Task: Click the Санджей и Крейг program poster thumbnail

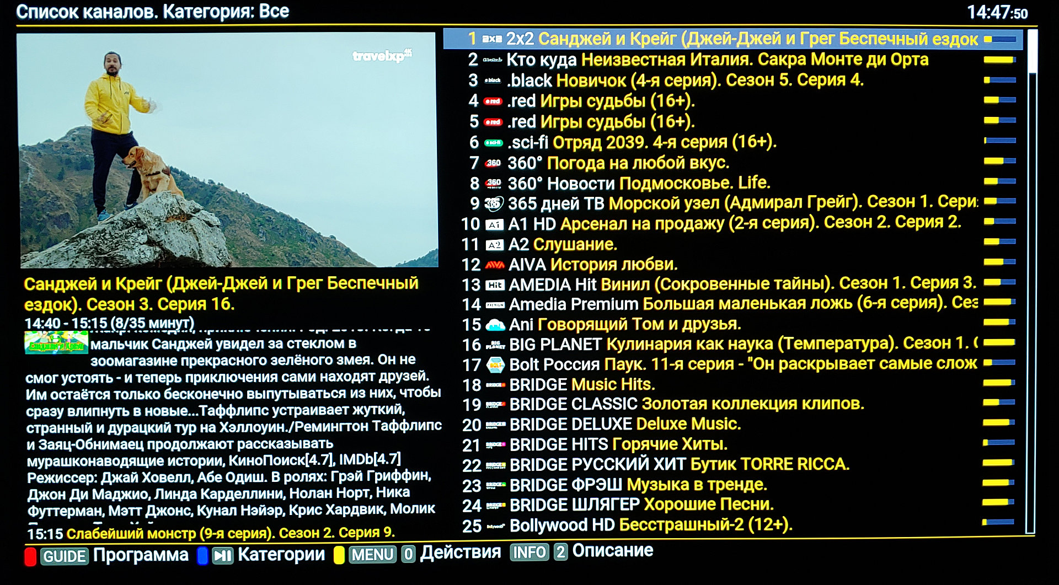Action: coord(56,343)
